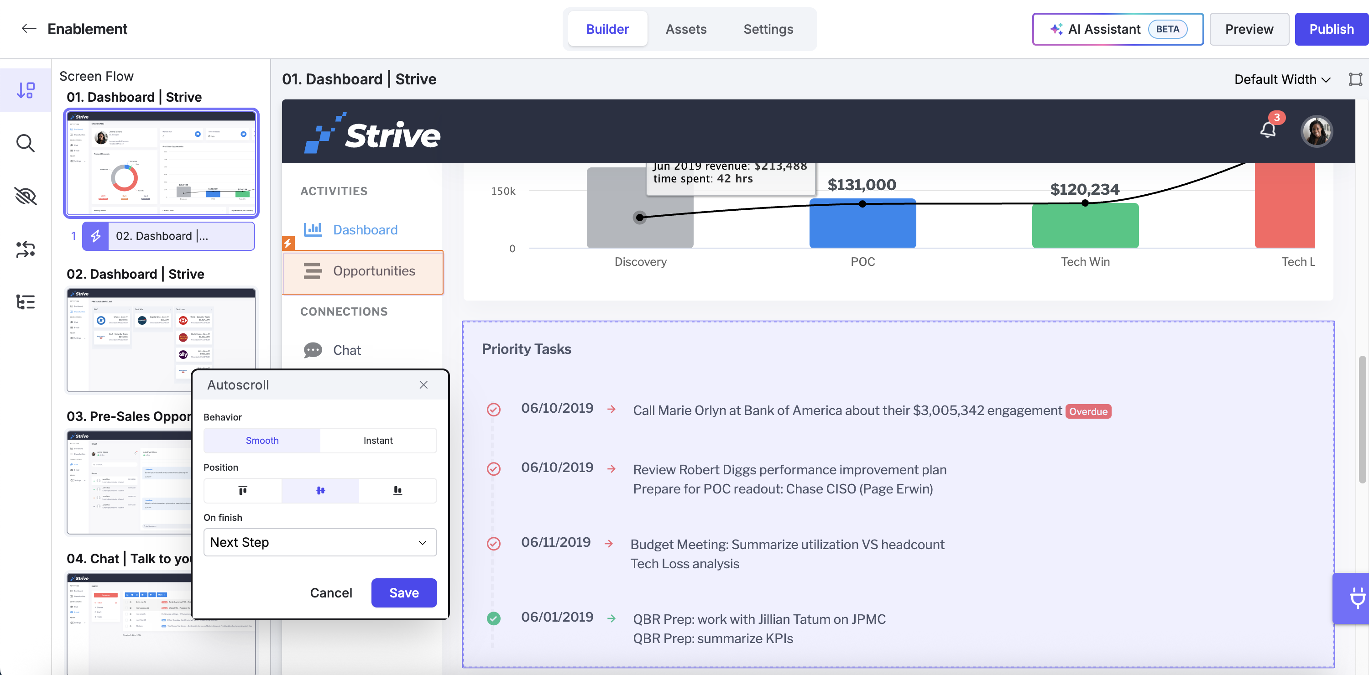Click the Preview button

point(1249,29)
